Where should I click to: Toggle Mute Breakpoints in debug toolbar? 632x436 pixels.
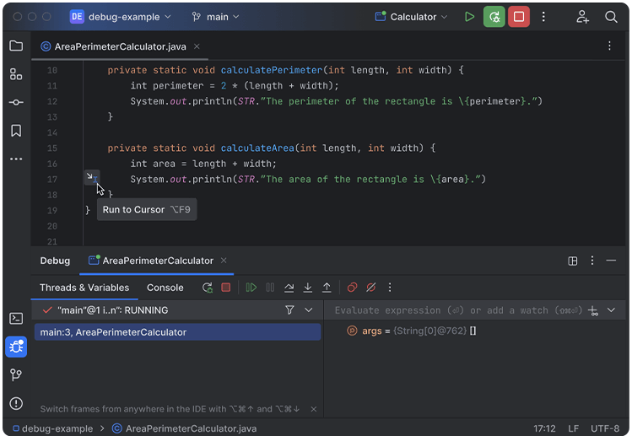pyautogui.click(x=370, y=288)
